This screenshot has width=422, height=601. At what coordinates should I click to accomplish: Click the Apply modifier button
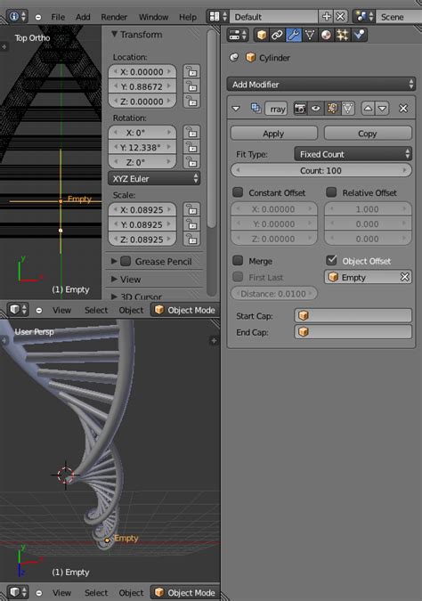(273, 134)
